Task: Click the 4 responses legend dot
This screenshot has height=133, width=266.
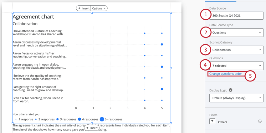Action: (x=79, y=119)
